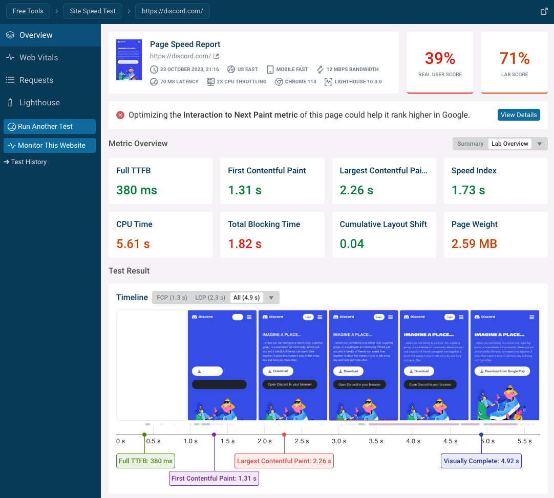Click the blank first filmstrip frame
The image size is (554, 498).
tap(152, 365)
